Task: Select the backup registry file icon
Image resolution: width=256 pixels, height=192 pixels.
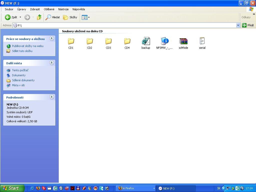Action: [146, 41]
